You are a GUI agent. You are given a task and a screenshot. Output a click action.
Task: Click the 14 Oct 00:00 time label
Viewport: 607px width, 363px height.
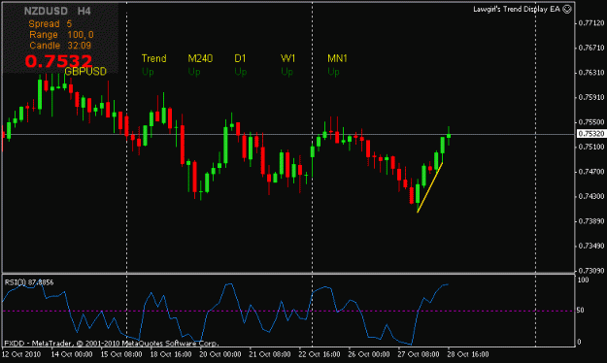pos(72,354)
